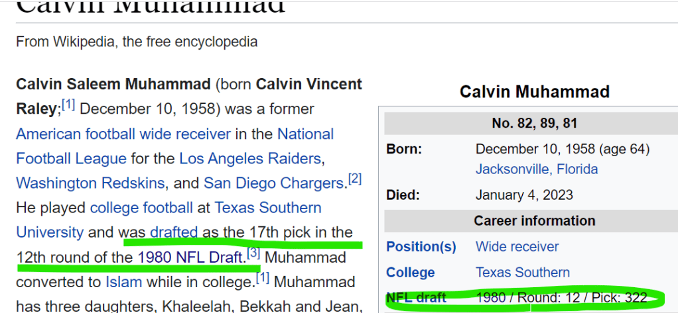Open the college football link
678x313 pixels.
coord(141,207)
